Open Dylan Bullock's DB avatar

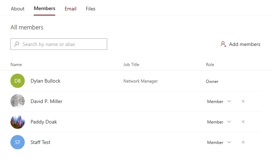[x=18, y=81]
